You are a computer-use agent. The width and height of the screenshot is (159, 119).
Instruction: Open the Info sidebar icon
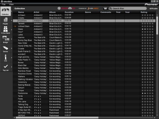point(6,58)
